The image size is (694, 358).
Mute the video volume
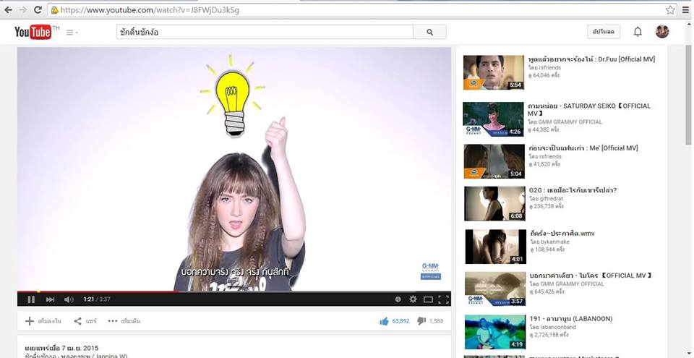pyautogui.click(x=69, y=299)
